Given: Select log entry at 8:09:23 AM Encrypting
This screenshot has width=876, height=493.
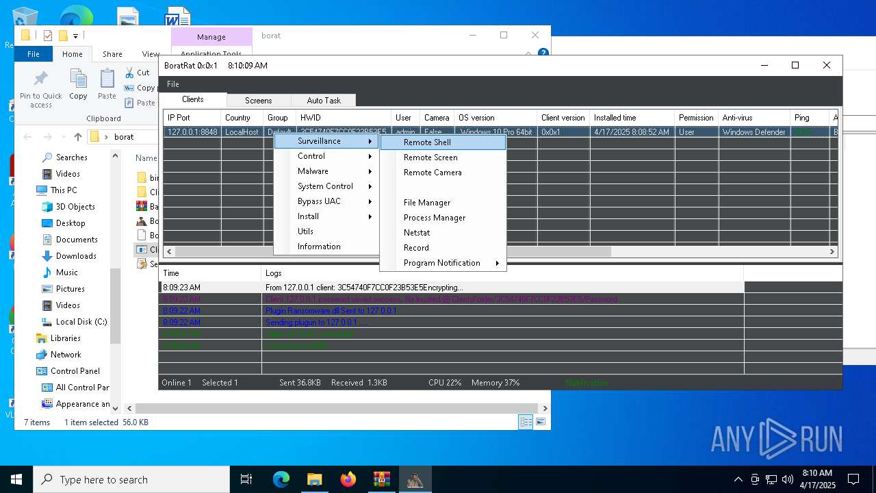Looking at the screenshot, I should point(453,288).
